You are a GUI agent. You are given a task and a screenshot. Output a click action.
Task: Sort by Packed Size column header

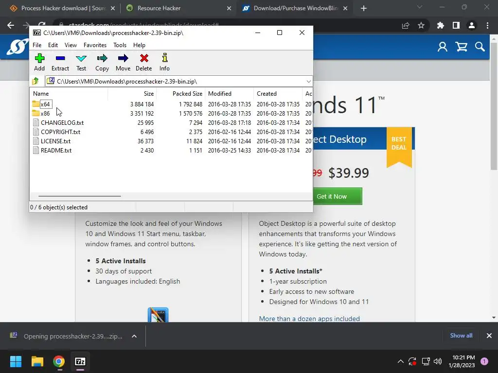pyautogui.click(x=181, y=94)
